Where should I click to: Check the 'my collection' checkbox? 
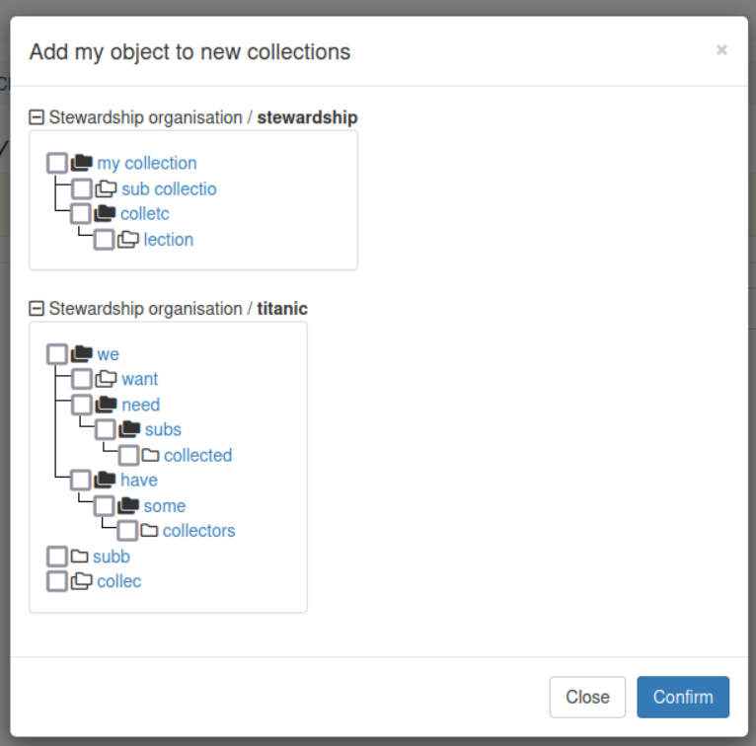click(57, 163)
